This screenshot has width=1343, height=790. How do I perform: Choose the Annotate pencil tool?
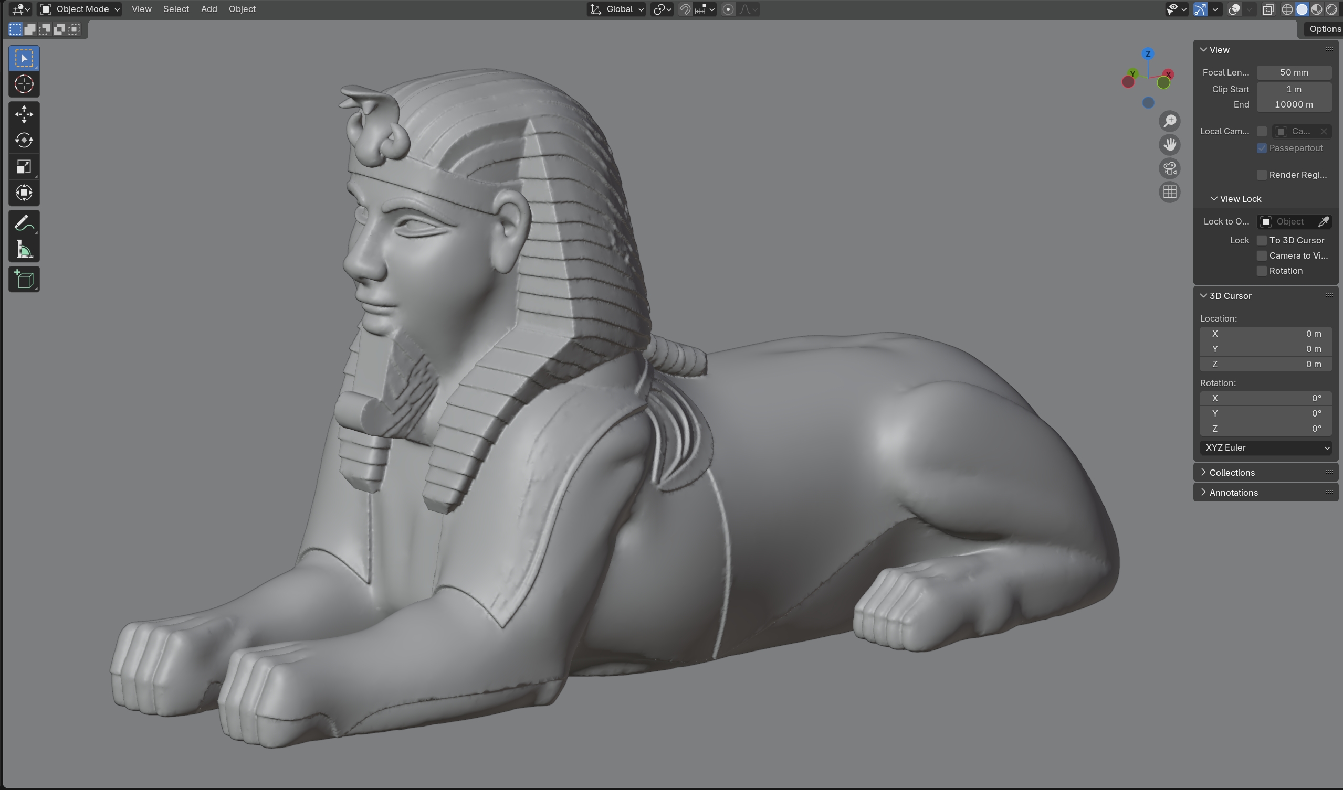click(24, 222)
